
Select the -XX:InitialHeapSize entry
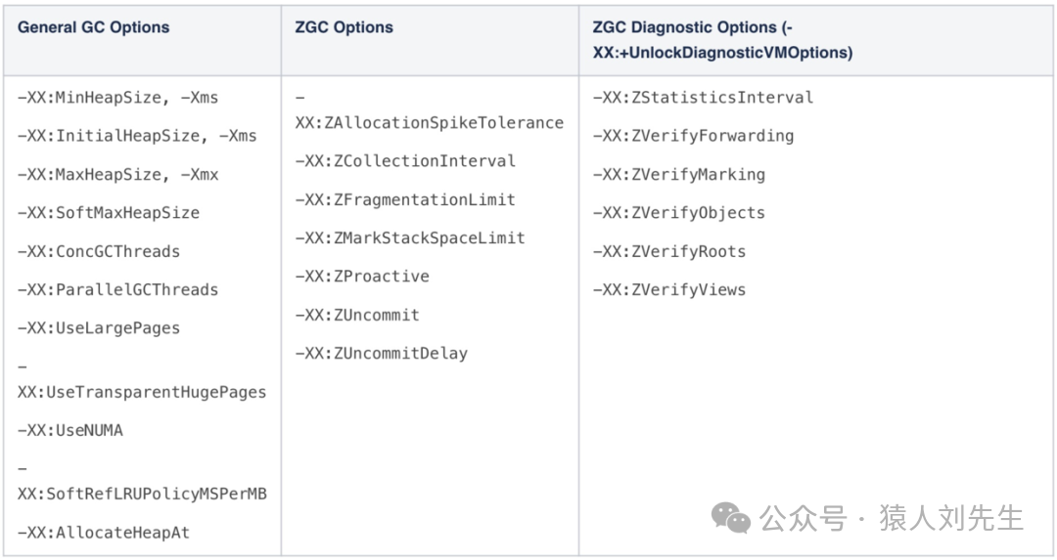click(137, 136)
